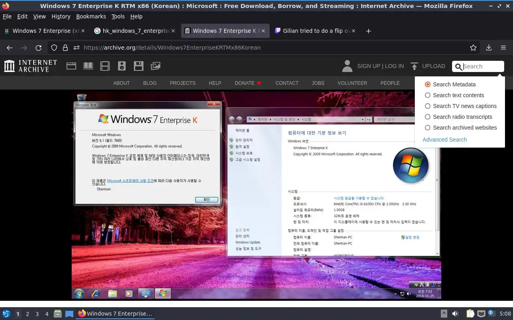The image size is (513, 320).
Task: Click the Firefox window taskbar entry
Action: tap(115, 314)
